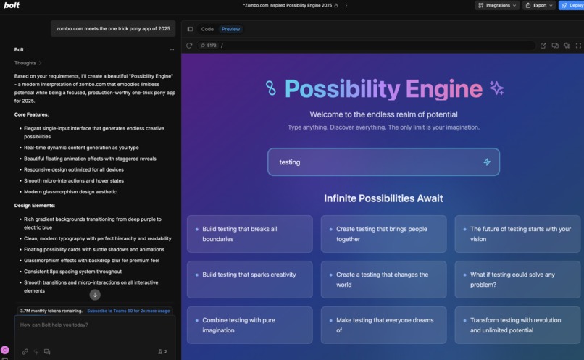Image resolution: width=584 pixels, height=360 pixels.
Task: Select 'Make testing that everyone dreams of' card
Action: (x=383, y=325)
